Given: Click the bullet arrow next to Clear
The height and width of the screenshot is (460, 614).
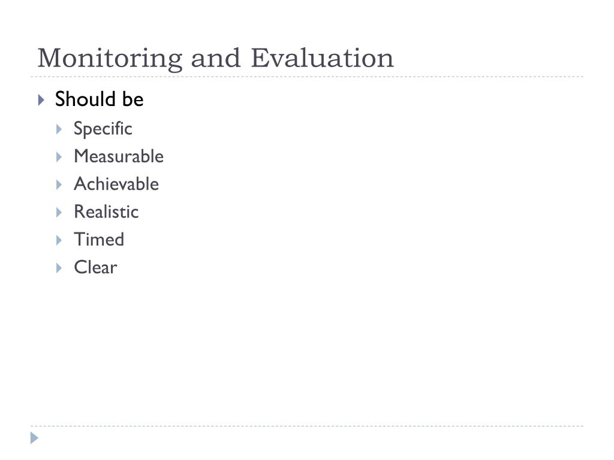Looking at the screenshot, I should click(59, 268).
